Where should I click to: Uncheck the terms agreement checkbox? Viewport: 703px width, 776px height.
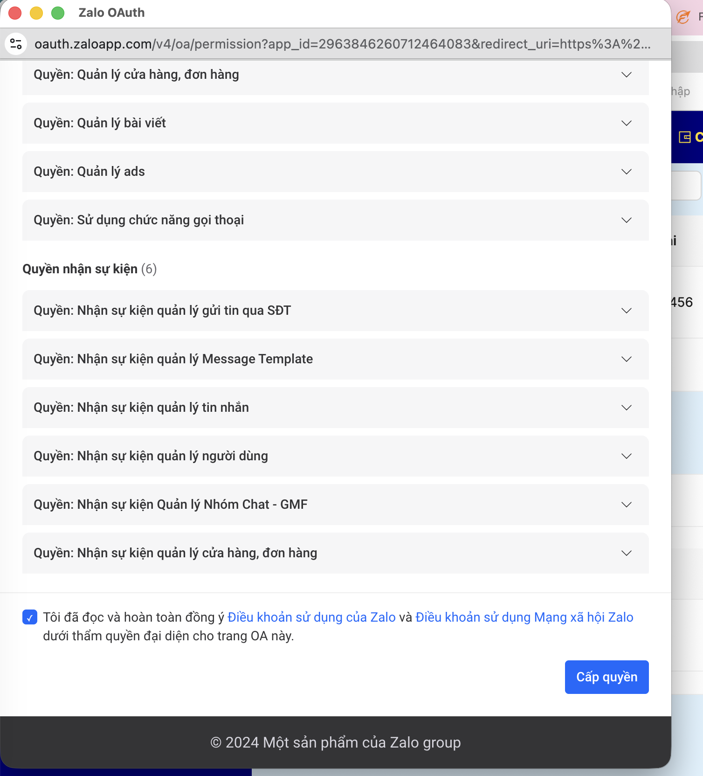pyautogui.click(x=30, y=617)
